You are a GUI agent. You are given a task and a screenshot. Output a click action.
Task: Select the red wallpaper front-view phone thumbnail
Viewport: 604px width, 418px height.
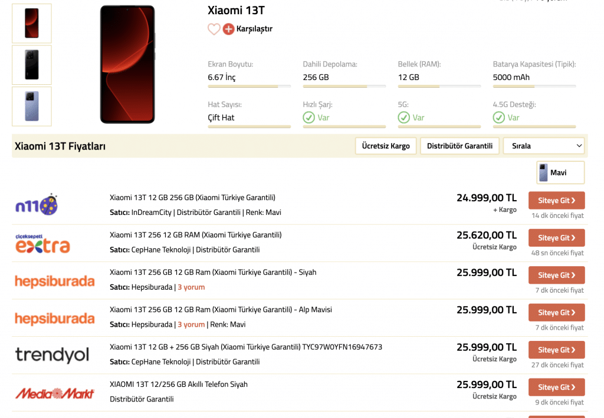[32, 24]
